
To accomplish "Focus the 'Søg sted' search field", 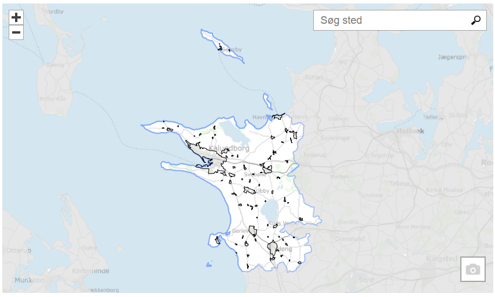I will coord(391,20).
